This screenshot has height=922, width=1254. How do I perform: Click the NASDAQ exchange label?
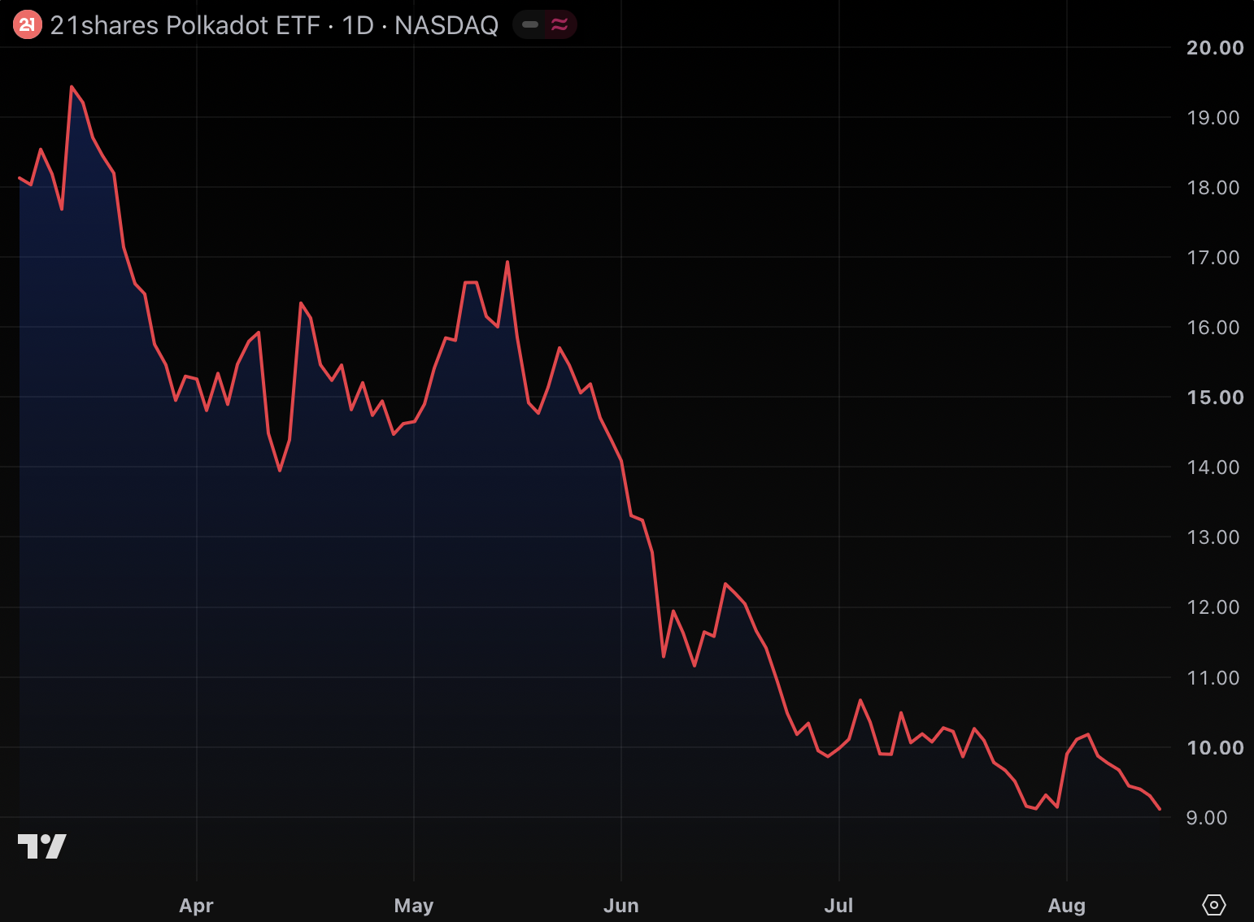click(x=446, y=25)
